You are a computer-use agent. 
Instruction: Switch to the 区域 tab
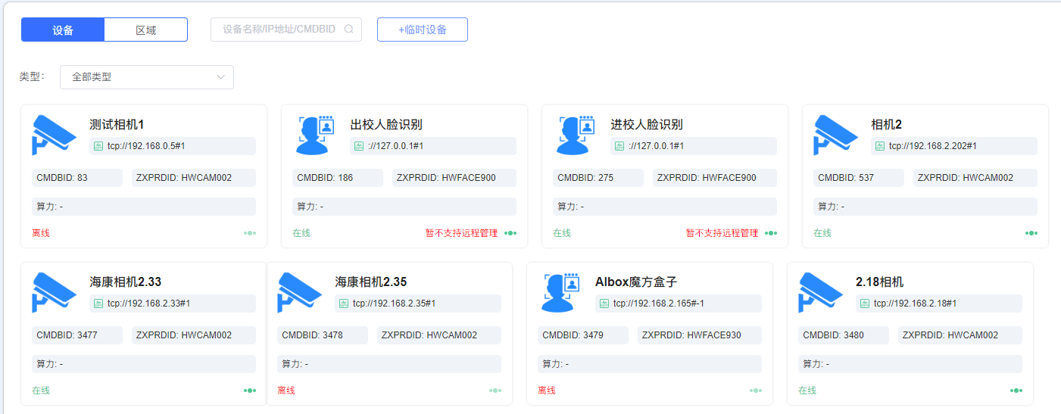pos(146,30)
